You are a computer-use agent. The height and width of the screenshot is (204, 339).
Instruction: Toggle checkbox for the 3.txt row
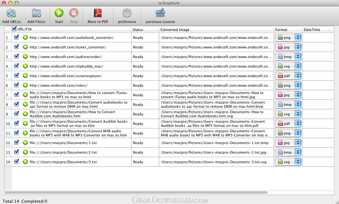pos(17,161)
